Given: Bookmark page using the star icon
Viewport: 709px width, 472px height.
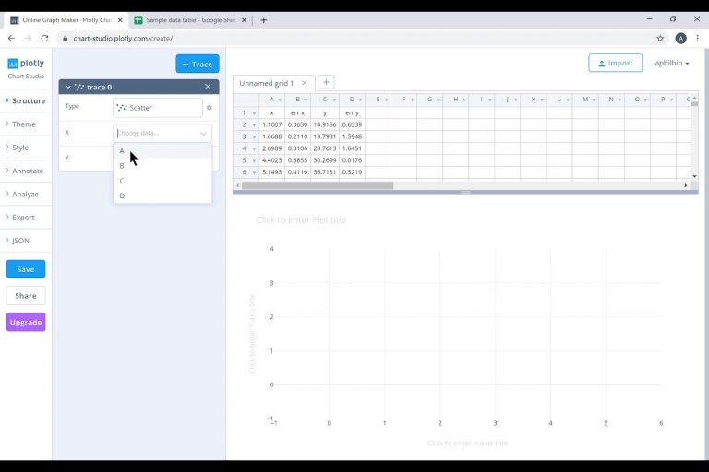Looking at the screenshot, I should pyautogui.click(x=660, y=39).
